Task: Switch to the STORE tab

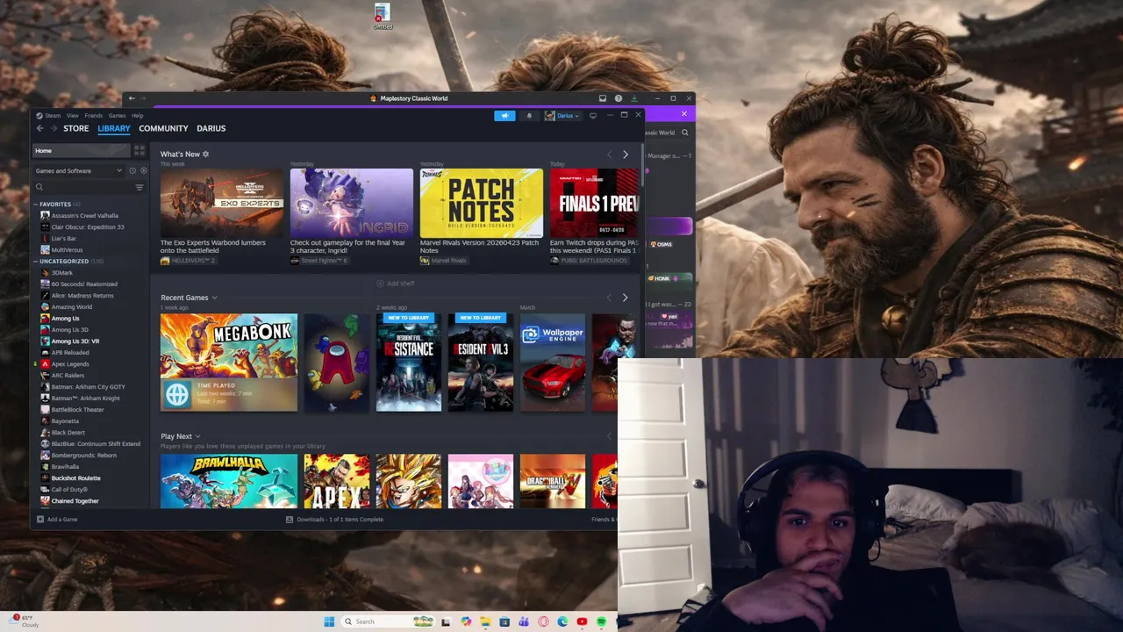Action: click(x=75, y=128)
